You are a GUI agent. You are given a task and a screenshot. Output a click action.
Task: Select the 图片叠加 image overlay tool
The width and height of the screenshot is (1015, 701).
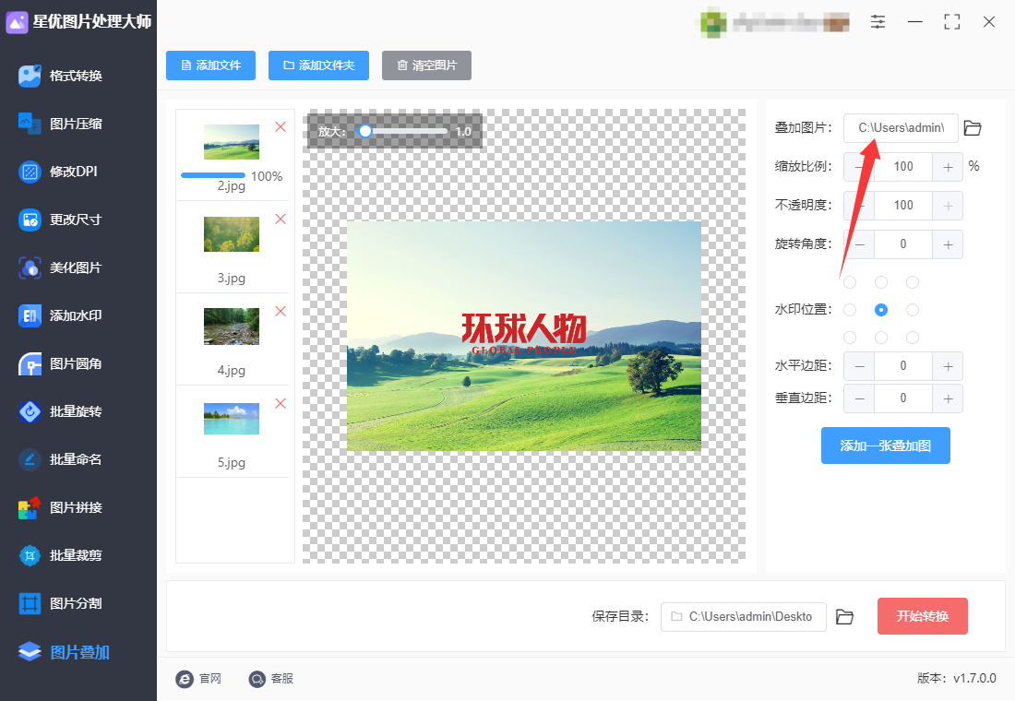64,652
